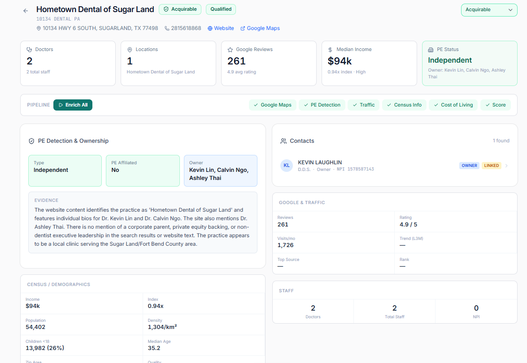Click the checkmark icon on the Score chip
527x363 pixels.
[x=488, y=105]
